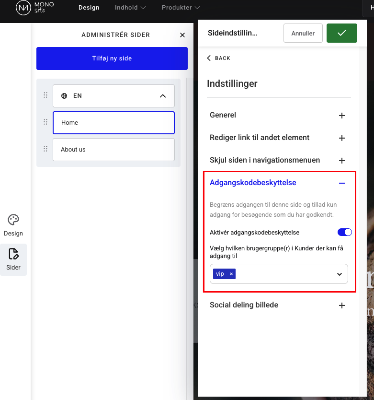The width and height of the screenshot is (374, 400).
Task: Open the Design palette sidebar icon
Action: pos(13,220)
